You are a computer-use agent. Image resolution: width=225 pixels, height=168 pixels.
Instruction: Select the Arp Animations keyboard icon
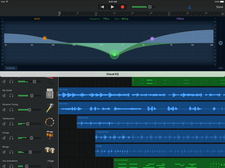click(50, 164)
